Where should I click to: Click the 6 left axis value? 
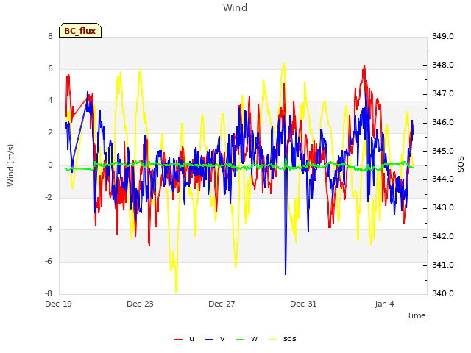point(50,68)
